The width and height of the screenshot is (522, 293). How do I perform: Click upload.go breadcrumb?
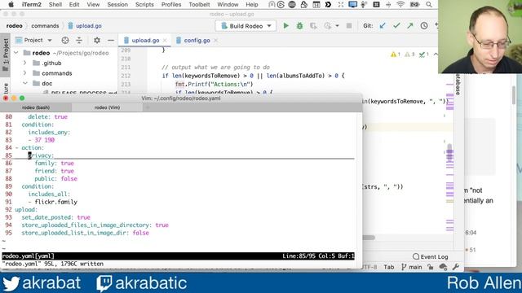pyautogui.click(x=85, y=25)
